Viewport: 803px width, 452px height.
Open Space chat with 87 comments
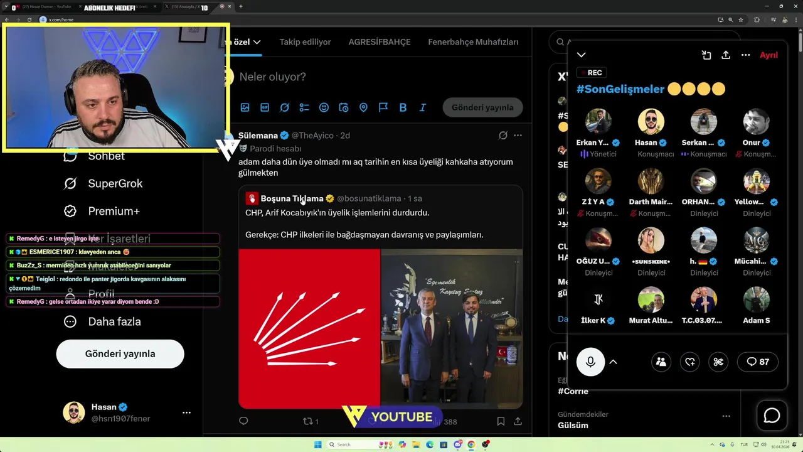(x=758, y=362)
